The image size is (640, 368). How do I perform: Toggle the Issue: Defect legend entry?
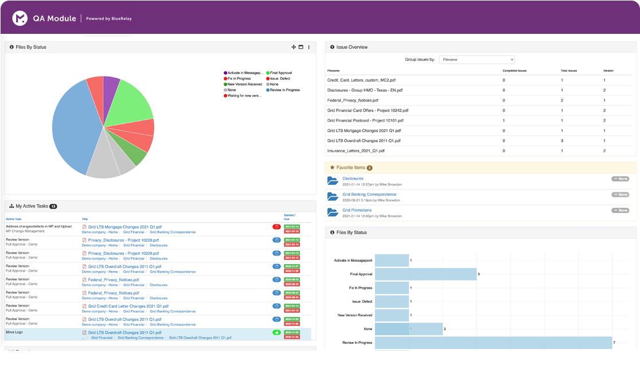[x=278, y=79]
